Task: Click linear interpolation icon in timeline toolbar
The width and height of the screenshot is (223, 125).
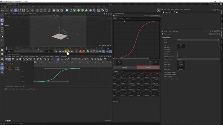Action: click(52, 59)
